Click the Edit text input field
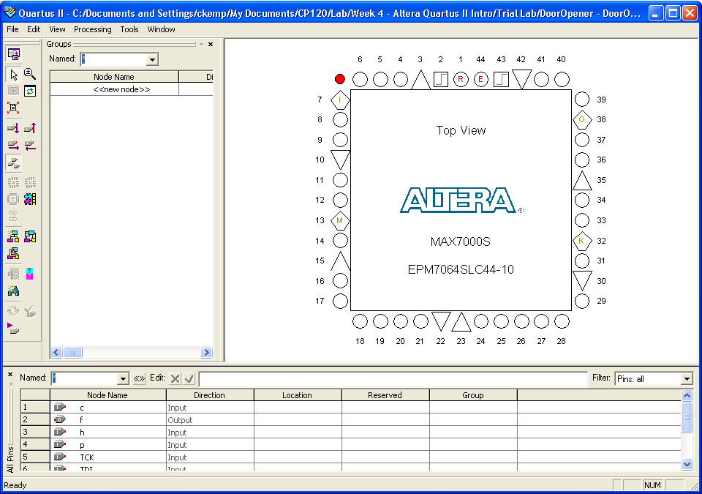 click(x=393, y=379)
